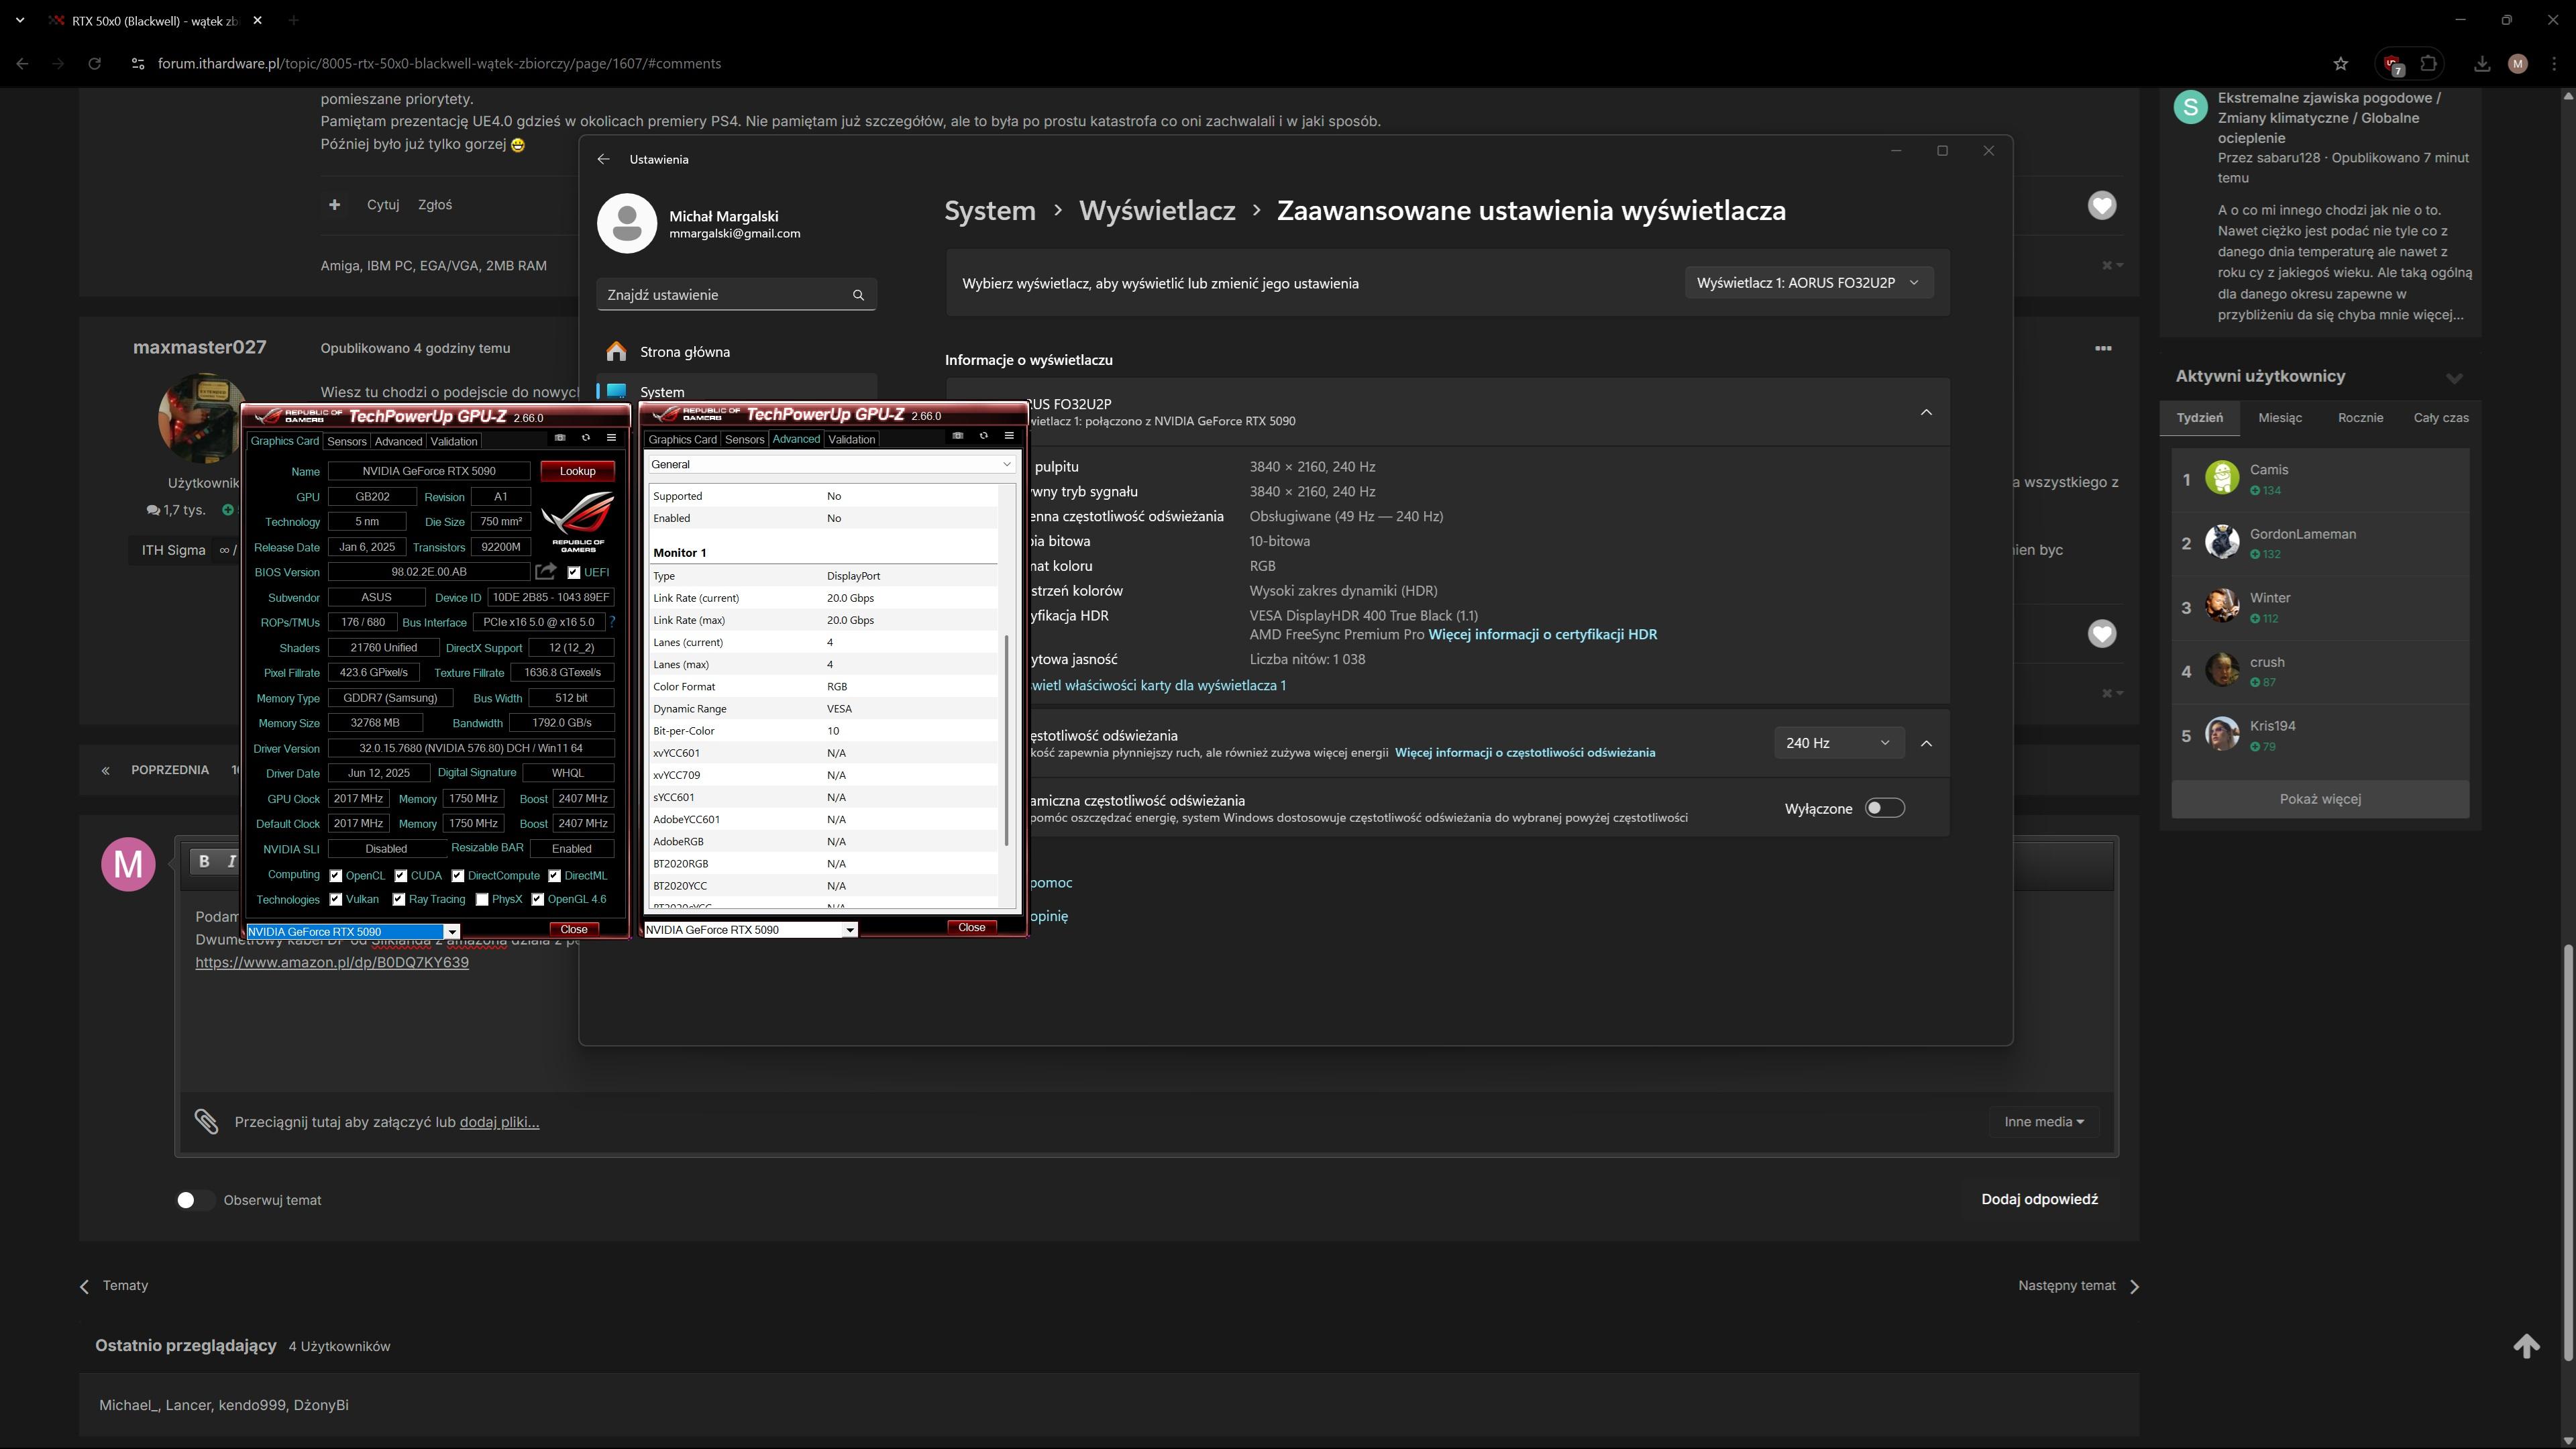
Task: Click scroll-to-top arrow icon on forum
Action: 2526,1346
